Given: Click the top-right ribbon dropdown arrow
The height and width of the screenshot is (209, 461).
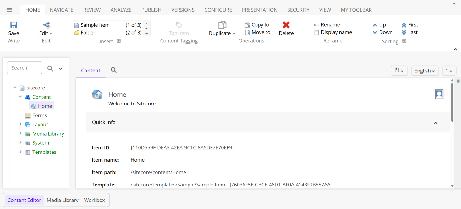Looking at the screenshot, I should (x=454, y=4).
